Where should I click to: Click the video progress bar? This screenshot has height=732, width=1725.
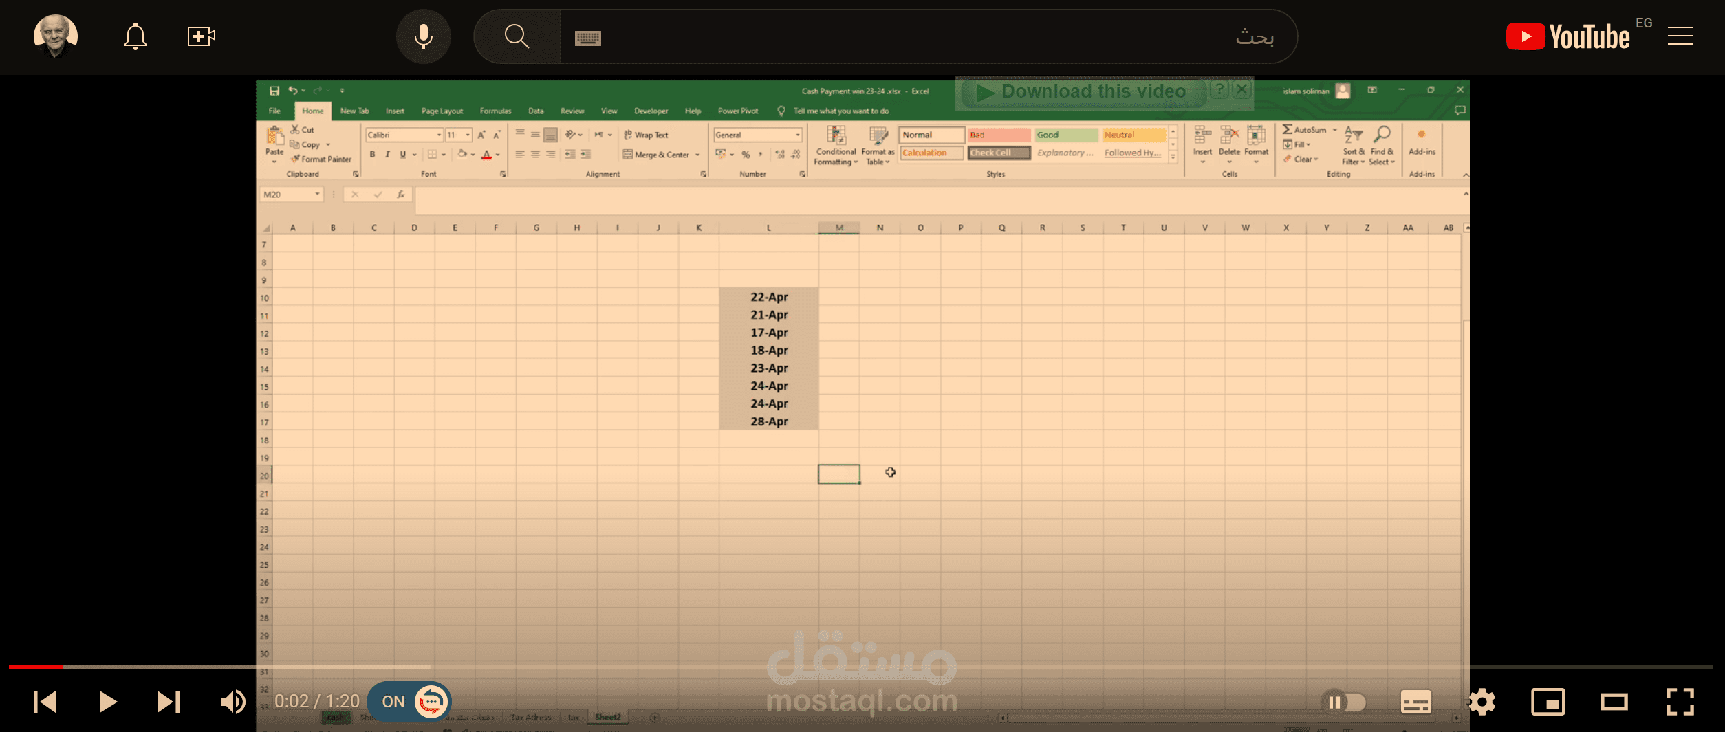[860, 666]
